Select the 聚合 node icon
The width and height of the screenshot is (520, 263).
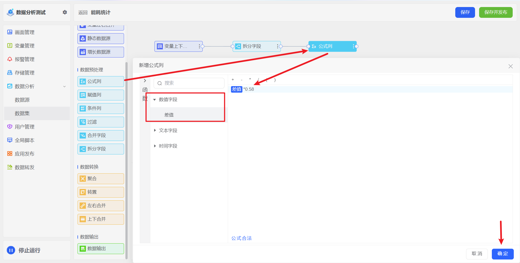coord(83,178)
